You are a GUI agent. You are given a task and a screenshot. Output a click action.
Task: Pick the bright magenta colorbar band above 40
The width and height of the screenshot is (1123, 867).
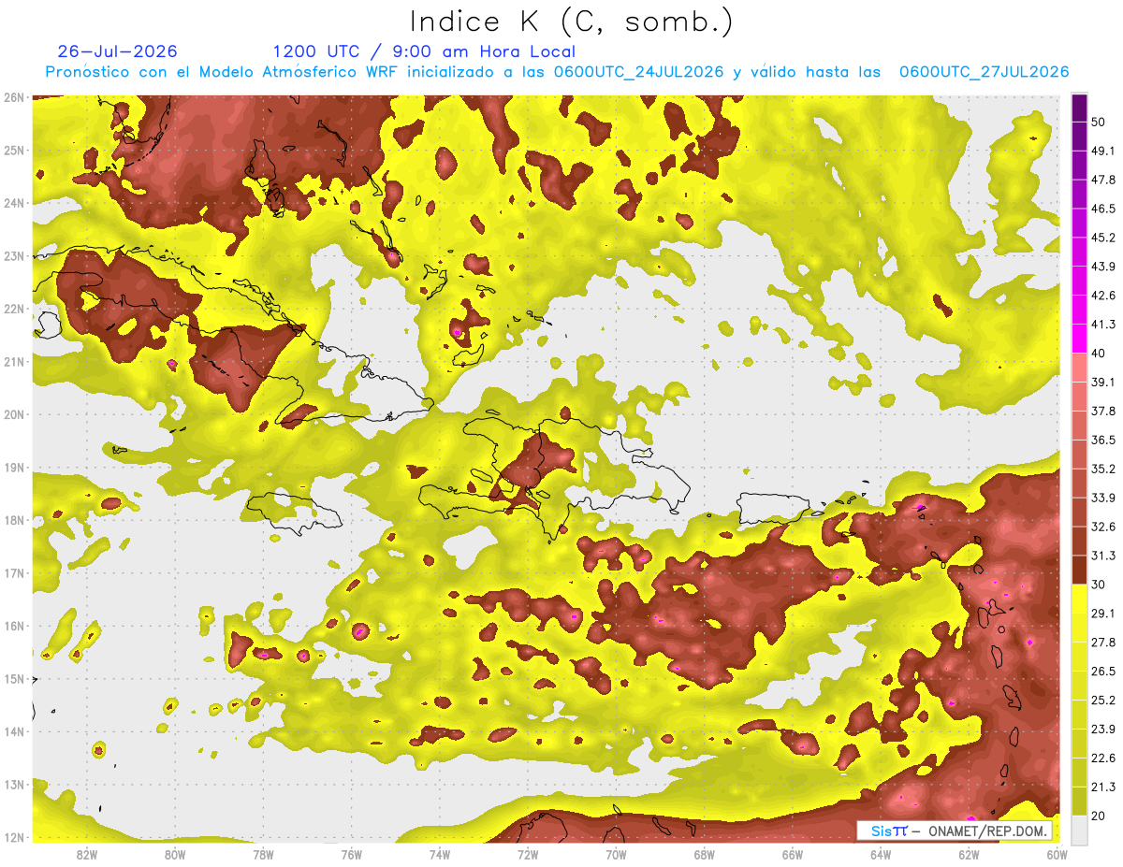point(1079,340)
